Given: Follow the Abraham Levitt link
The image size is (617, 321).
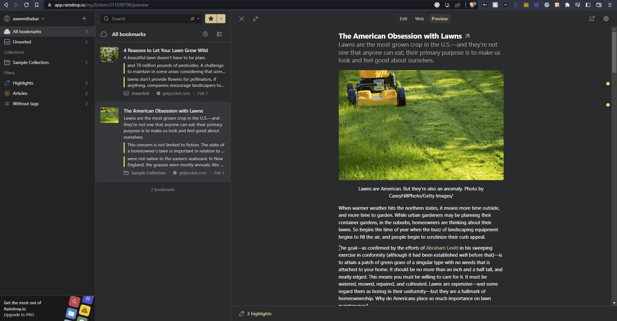Looking at the screenshot, I should pos(442,248).
